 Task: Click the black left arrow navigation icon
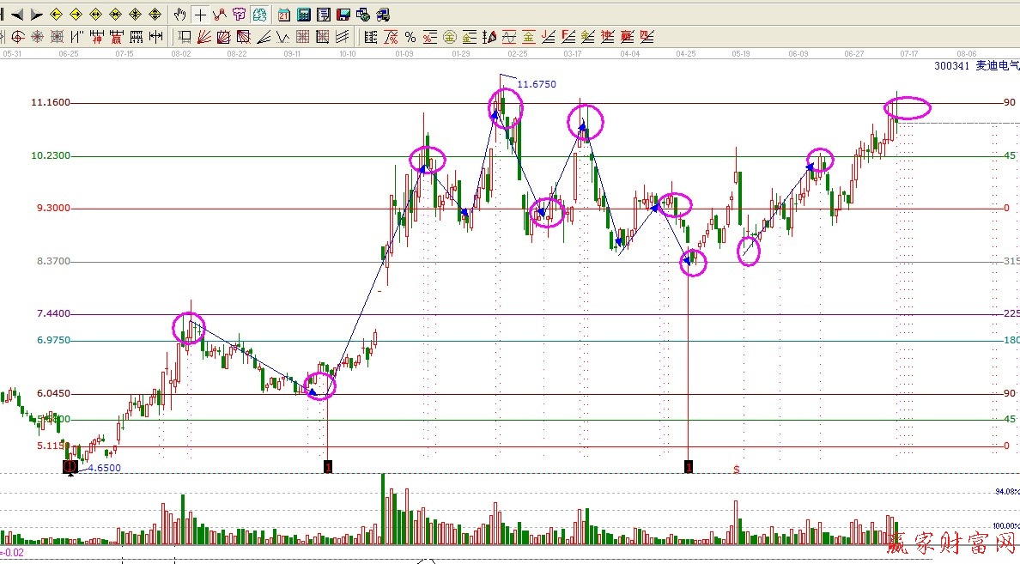[17, 15]
